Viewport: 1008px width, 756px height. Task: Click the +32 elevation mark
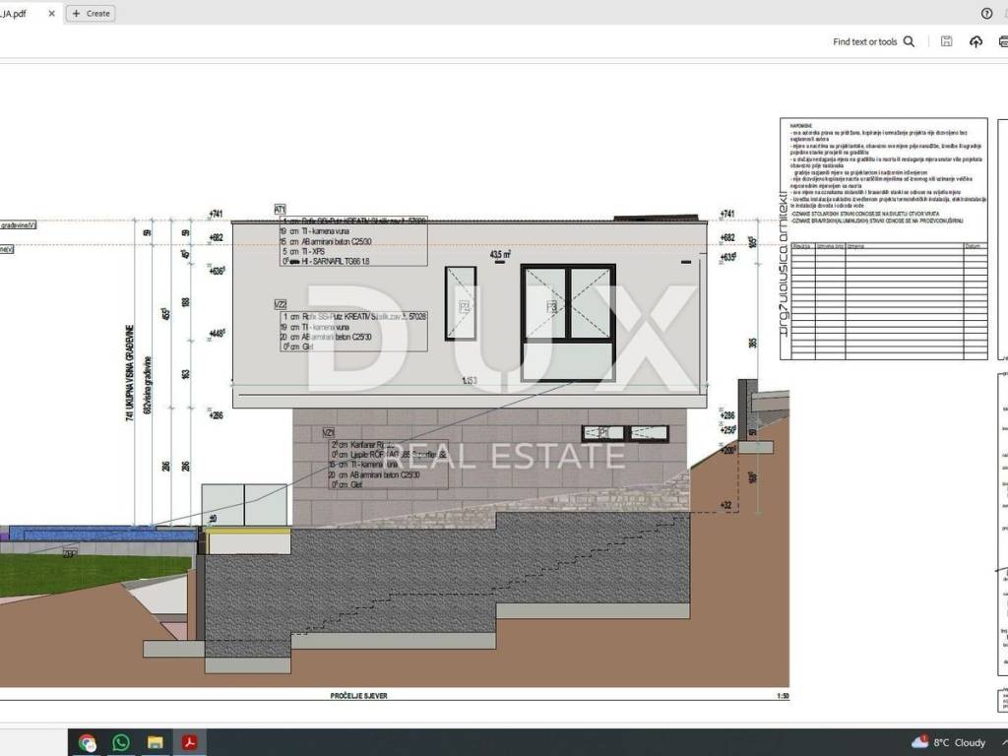click(725, 505)
